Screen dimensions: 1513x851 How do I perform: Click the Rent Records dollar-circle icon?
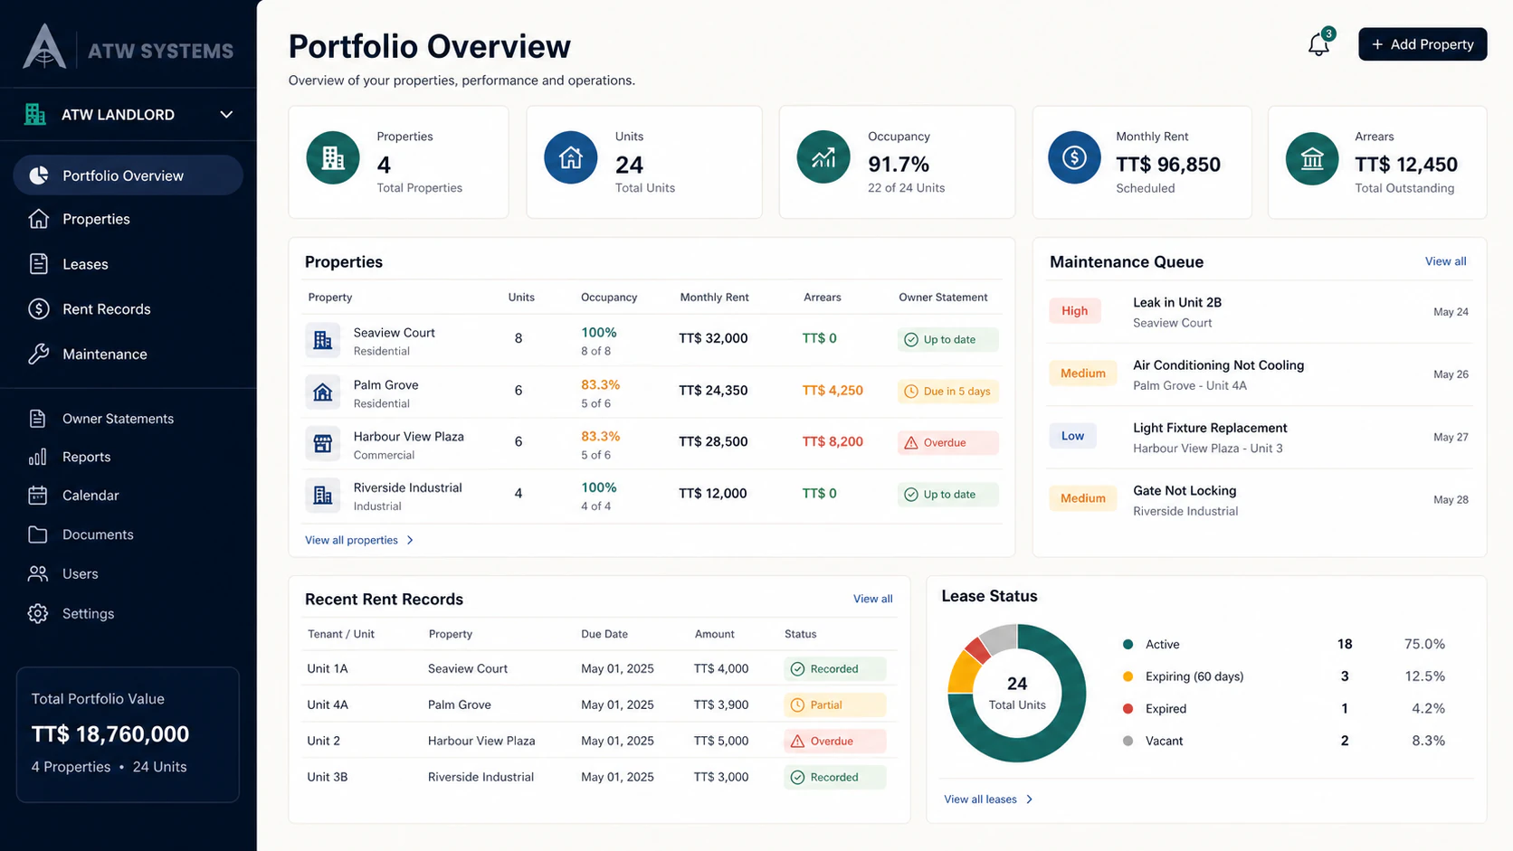click(x=38, y=308)
